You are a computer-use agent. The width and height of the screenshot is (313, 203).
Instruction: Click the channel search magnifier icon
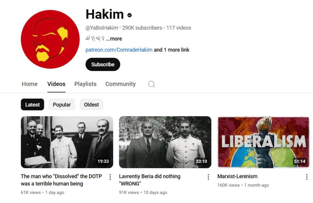pos(152,84)
